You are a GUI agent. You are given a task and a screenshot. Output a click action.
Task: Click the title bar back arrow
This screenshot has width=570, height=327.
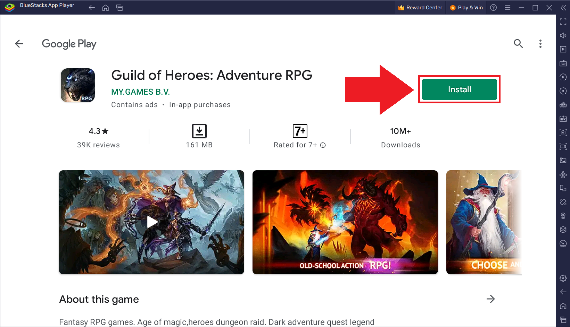(92, 8)
